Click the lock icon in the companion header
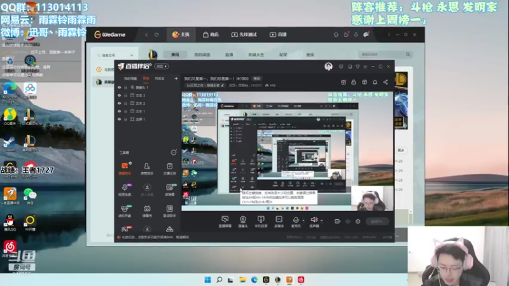Viewport: 509px width, 286px height. click(x=354, y=82)
